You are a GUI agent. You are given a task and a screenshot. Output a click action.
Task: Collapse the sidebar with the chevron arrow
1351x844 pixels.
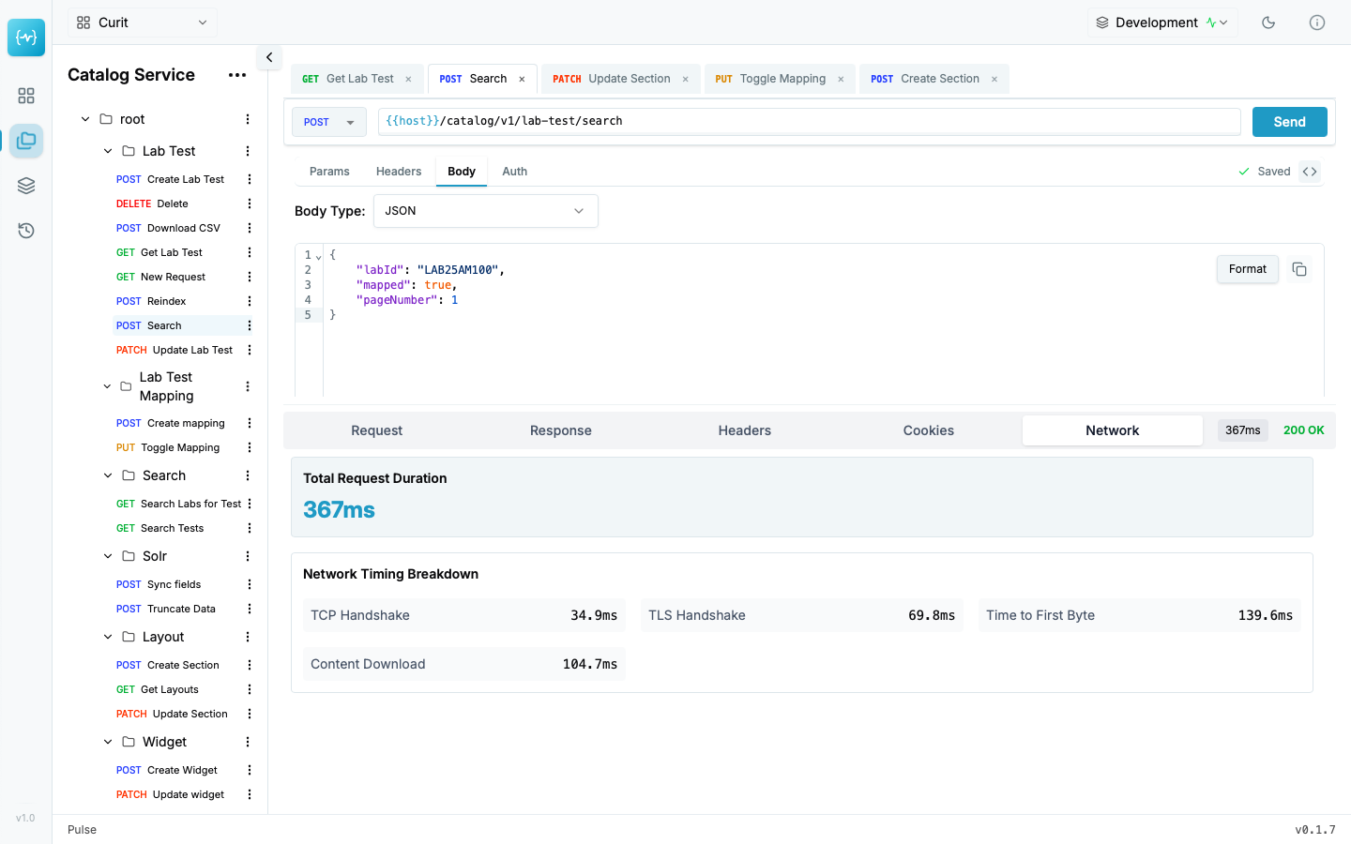(x=269, y=57)
